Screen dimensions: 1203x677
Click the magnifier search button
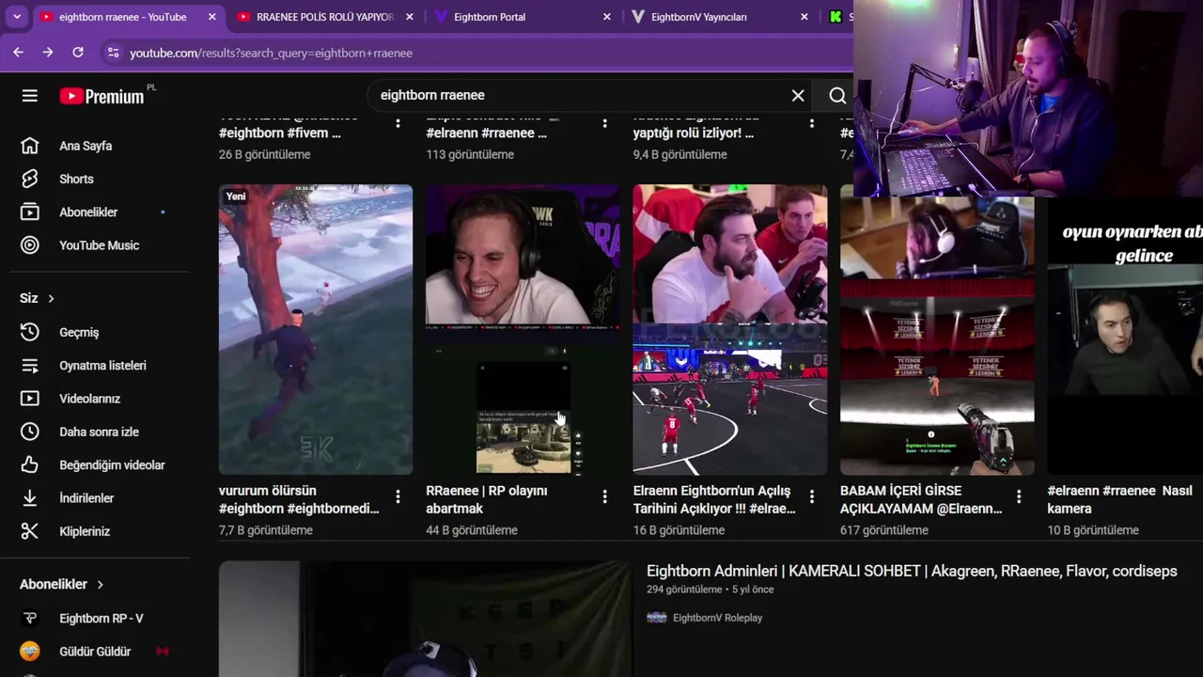(837, 95)
